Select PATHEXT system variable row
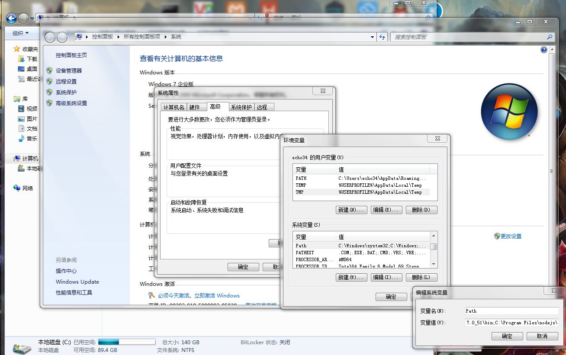Screen dimensions: 566x355 tap(361, 253)
